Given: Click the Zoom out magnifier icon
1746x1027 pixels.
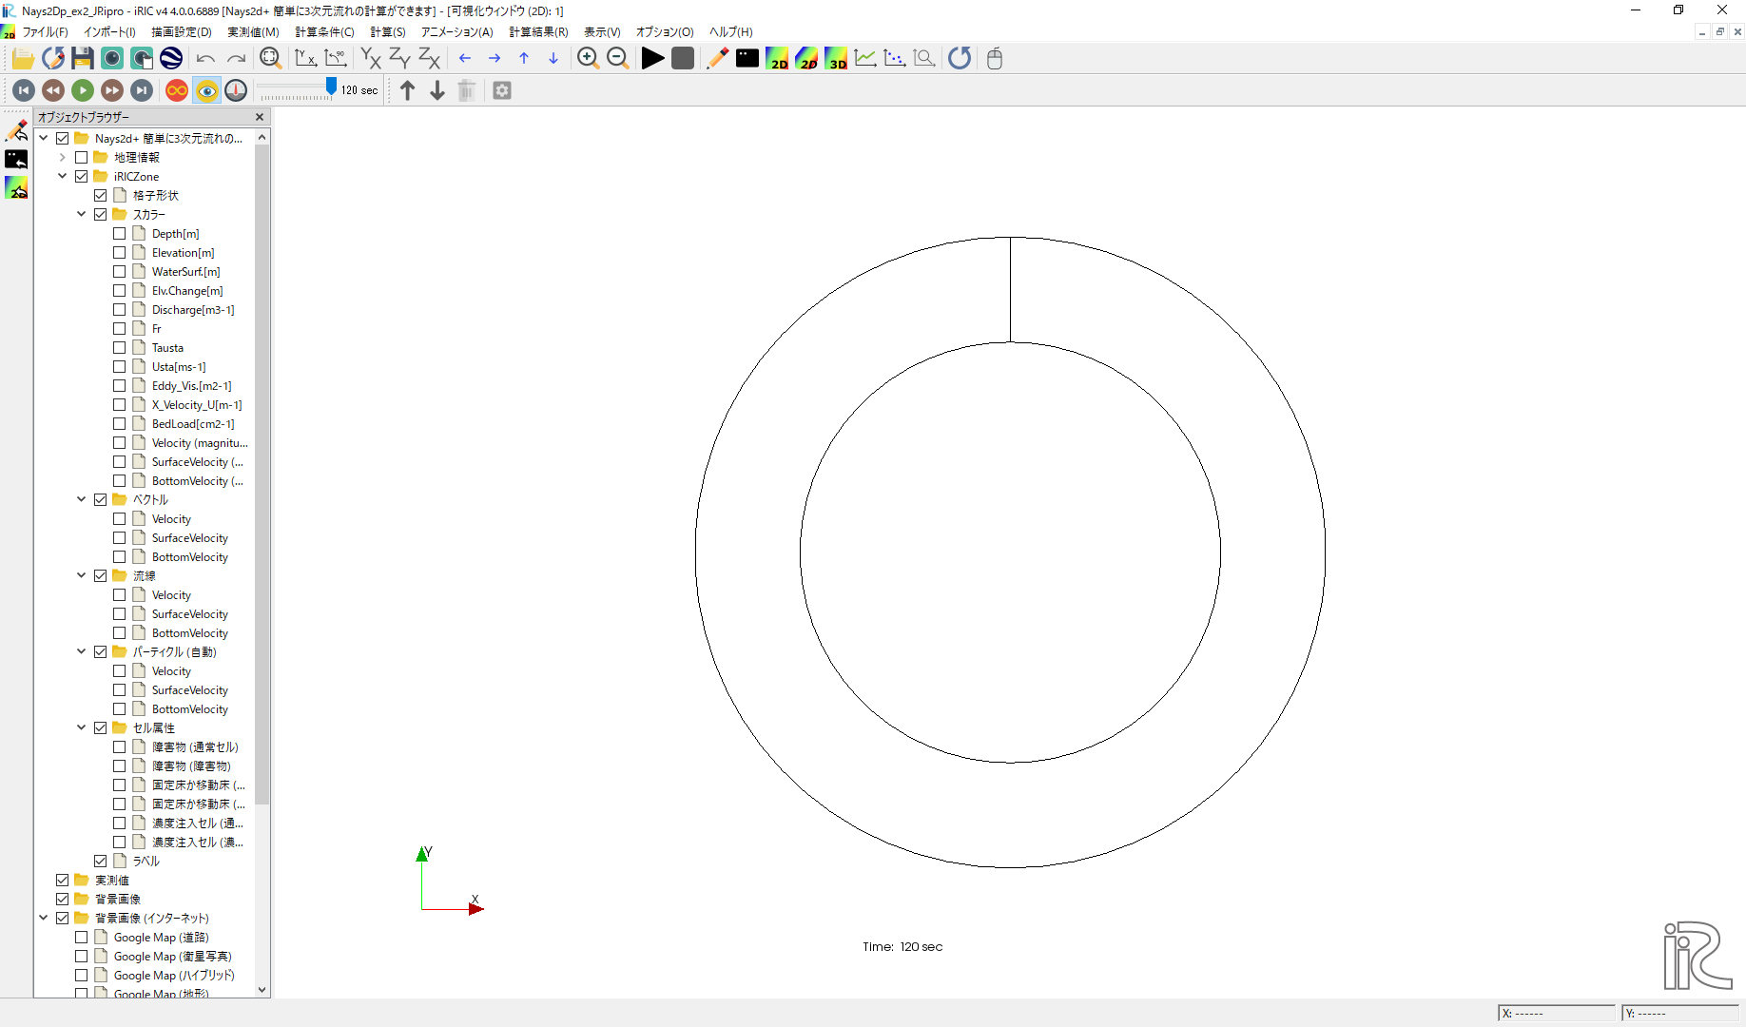Looking at the screenshot, I should click(x=618, y=59).
